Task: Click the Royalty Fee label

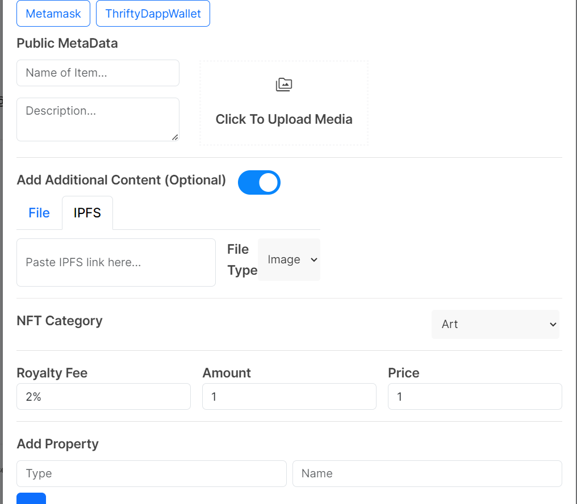Action: (x=52, y=373)
